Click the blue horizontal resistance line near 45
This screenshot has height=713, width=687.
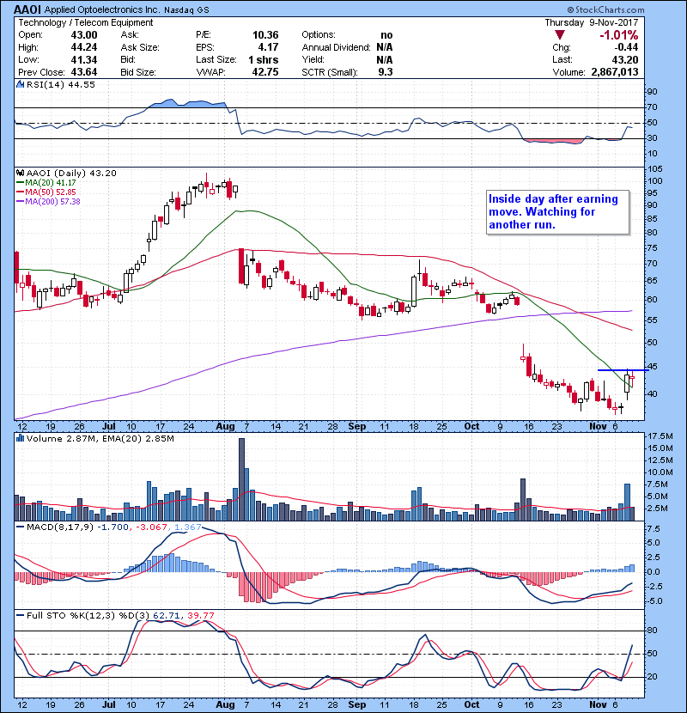coord(623,370)
